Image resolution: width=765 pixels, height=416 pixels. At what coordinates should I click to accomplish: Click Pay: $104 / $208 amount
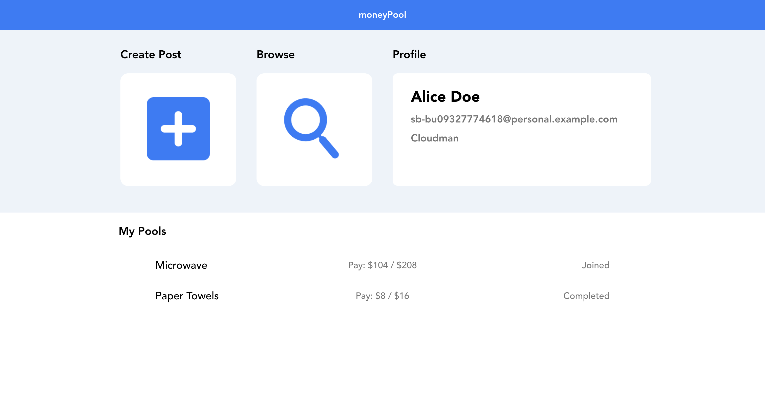tap(382, 265)
